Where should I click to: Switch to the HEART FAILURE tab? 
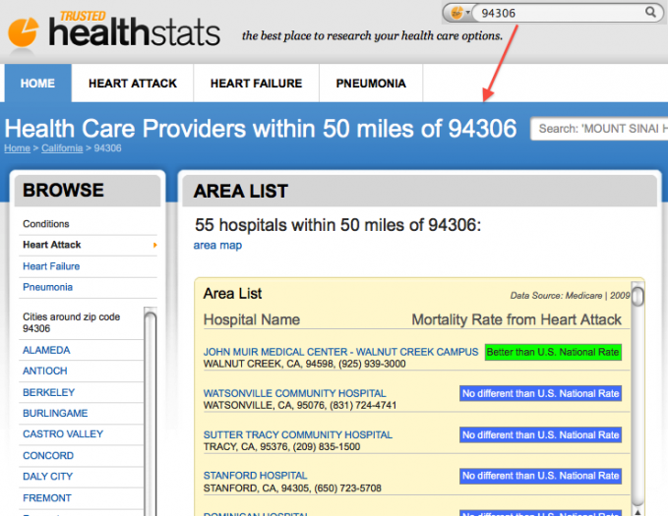(256, 83)
